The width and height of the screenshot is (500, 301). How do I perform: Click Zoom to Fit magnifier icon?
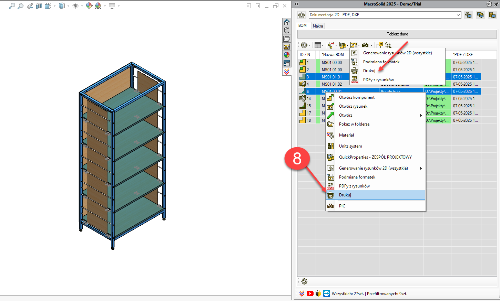click(12, 6)
